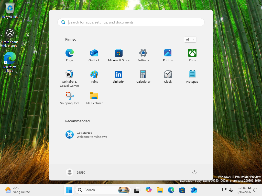Launch Outlook from pinned apps
This screenshot has width=262, height=196.
[x=94, y=55]
